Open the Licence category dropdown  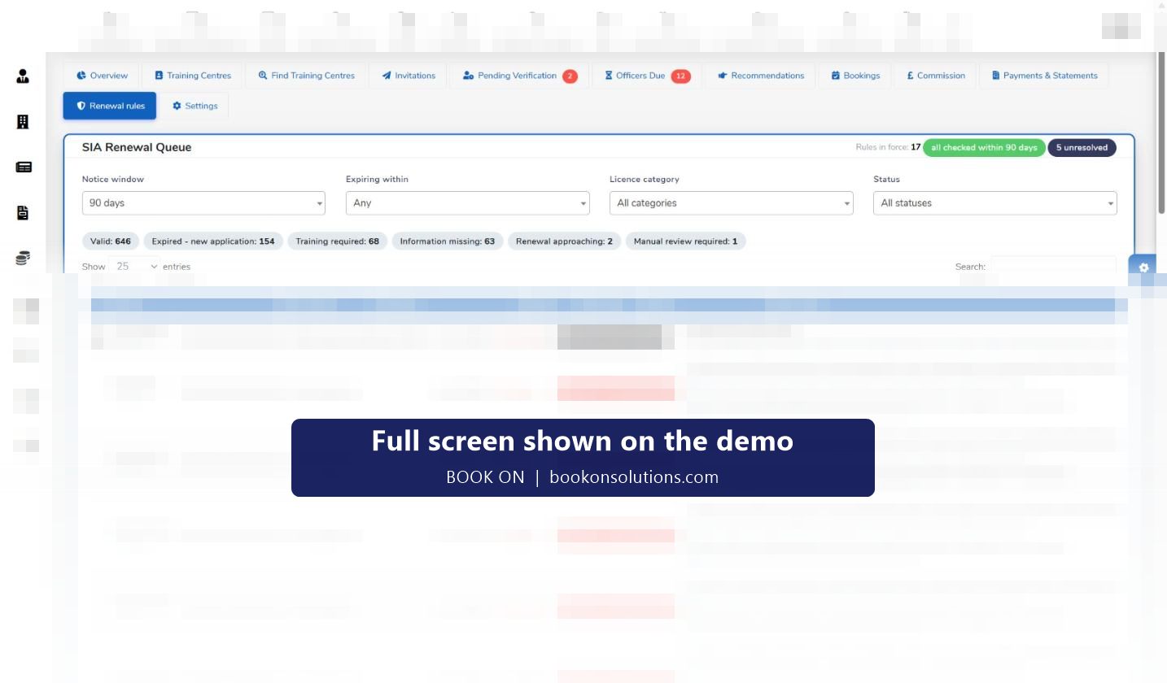click(731, 203)
